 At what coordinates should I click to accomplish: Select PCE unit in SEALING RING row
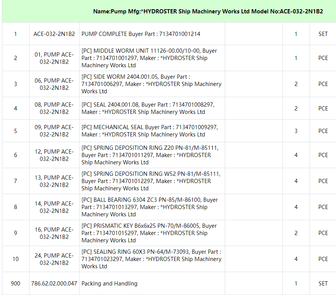click(323, 259)
